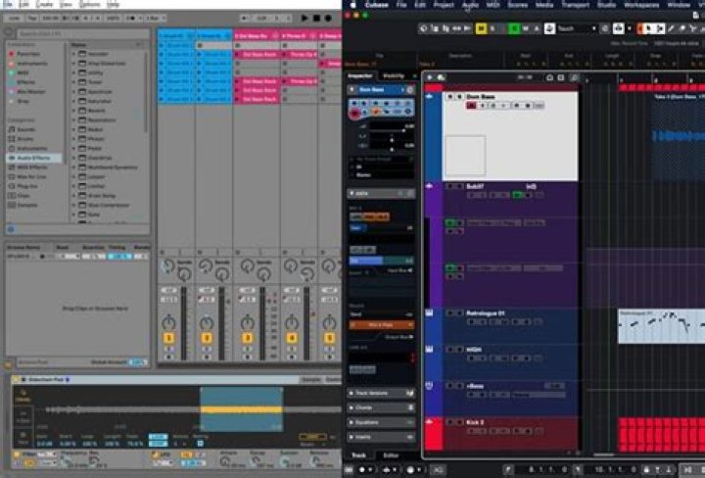The width and height of the screenshot is (705, 478).
Task: Select Sounds category in Ableton browser
Action: click(23, 129)
